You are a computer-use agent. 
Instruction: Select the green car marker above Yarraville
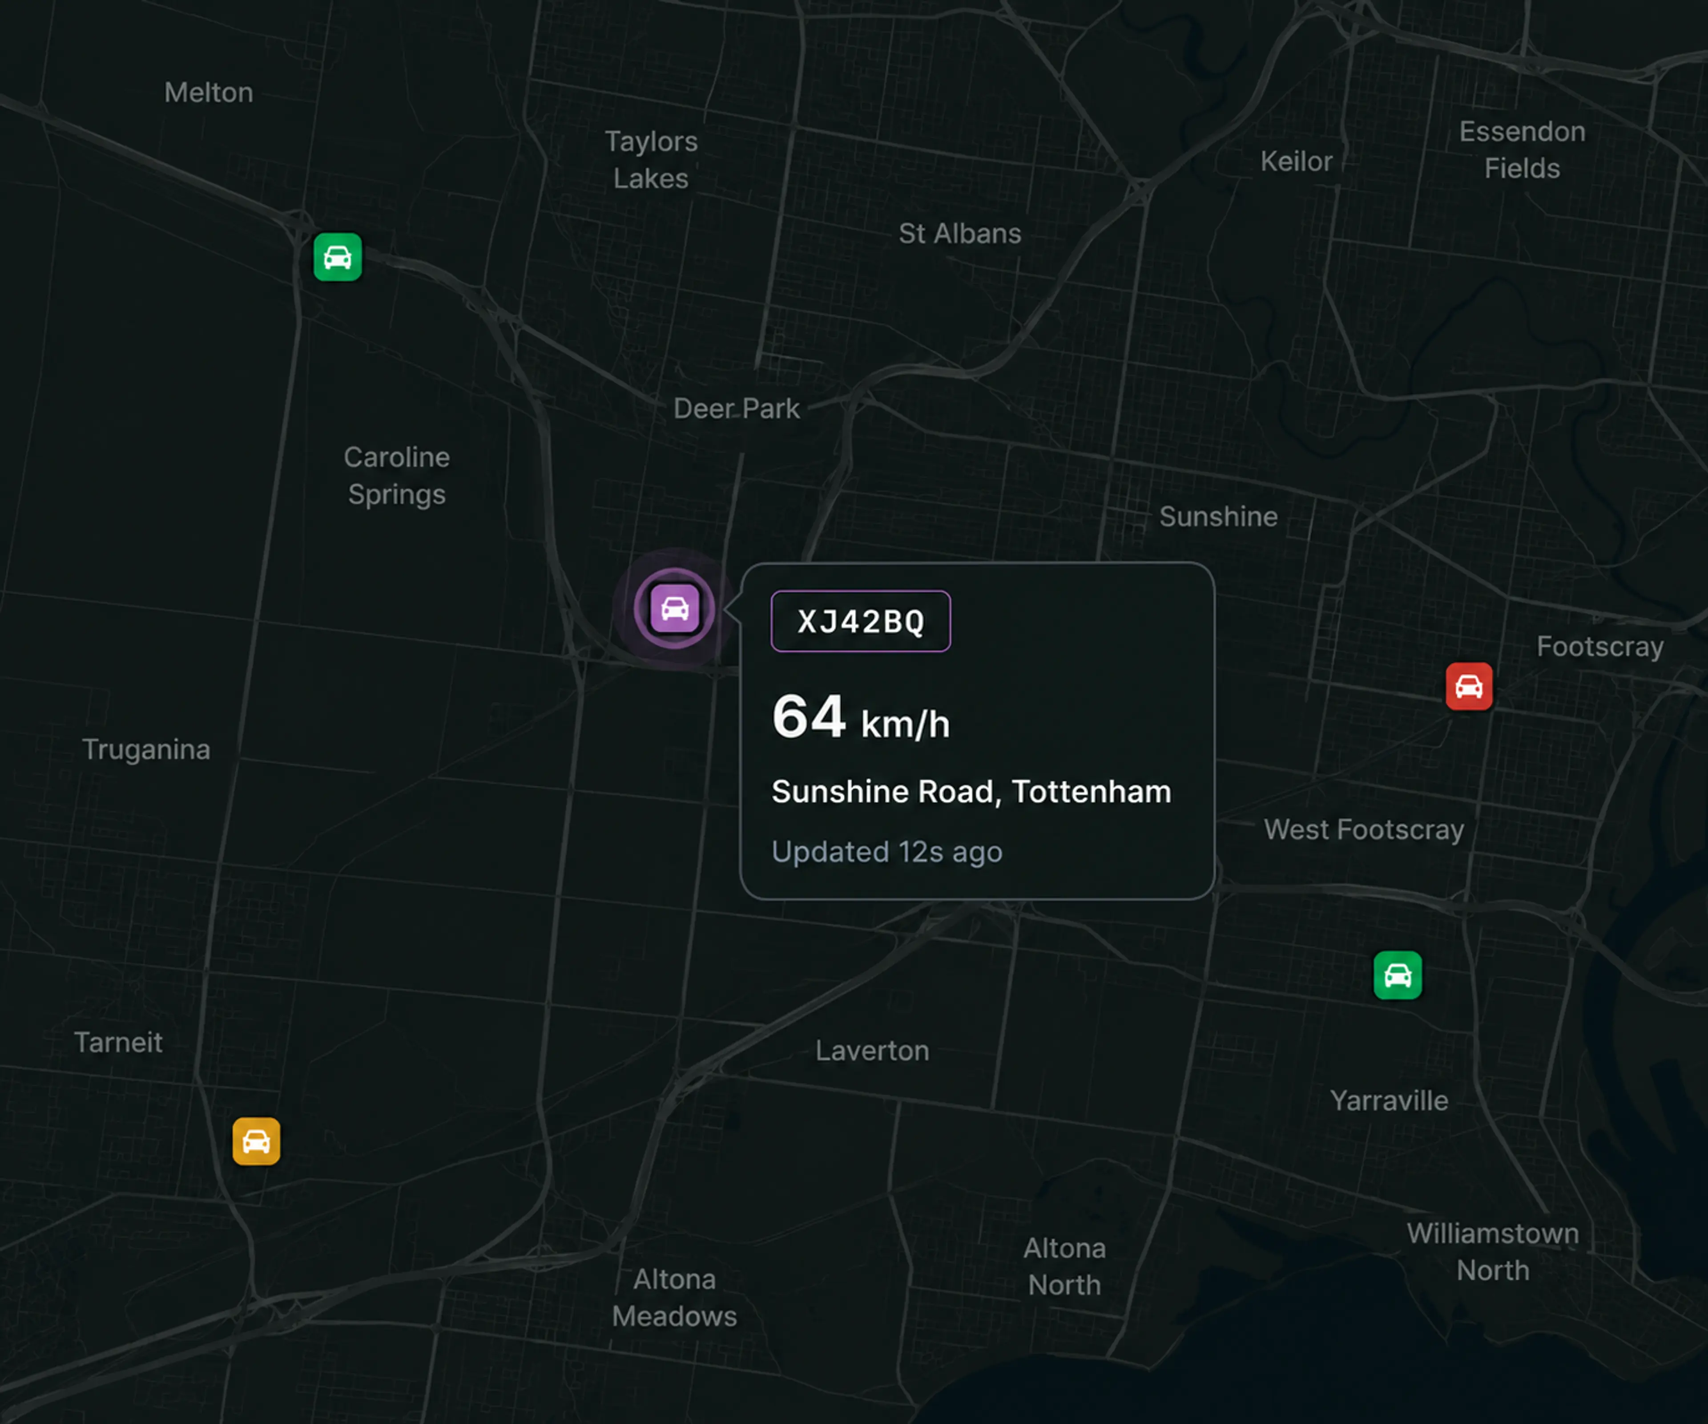[1397, 975]
